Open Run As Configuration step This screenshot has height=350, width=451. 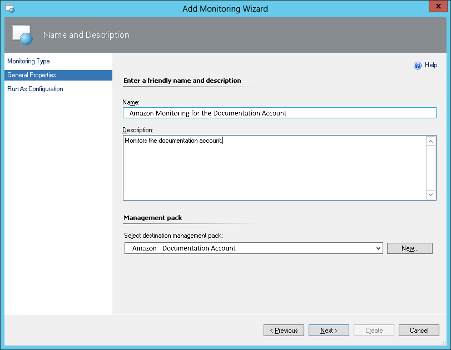(35, 89)
